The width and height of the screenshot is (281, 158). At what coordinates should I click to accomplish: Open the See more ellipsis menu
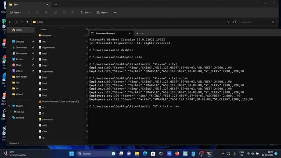[x=116, y=13]
